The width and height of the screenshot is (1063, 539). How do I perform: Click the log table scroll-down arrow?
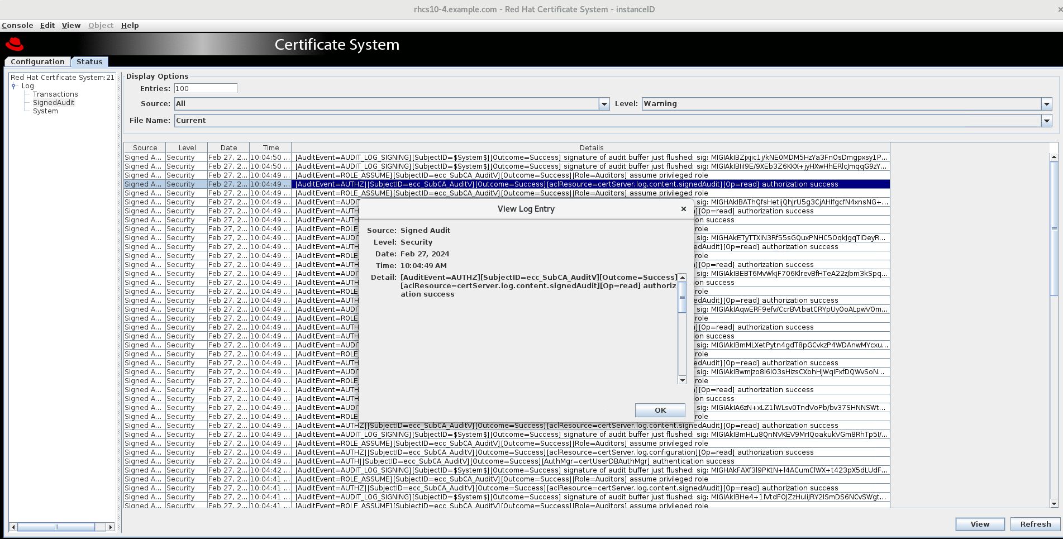pyautogui.click(x=1054, y=504)
